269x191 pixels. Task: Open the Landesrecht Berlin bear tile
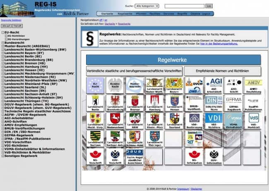click(x=95, y=103)
